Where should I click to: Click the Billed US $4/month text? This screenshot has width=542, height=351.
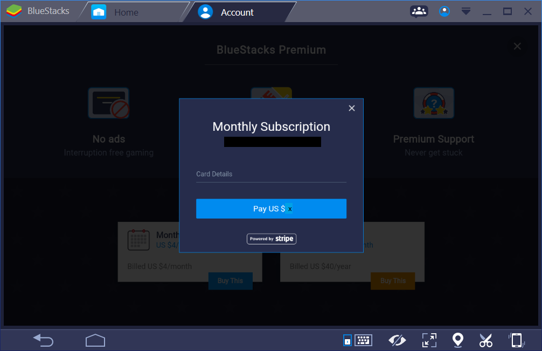(159, 266)
